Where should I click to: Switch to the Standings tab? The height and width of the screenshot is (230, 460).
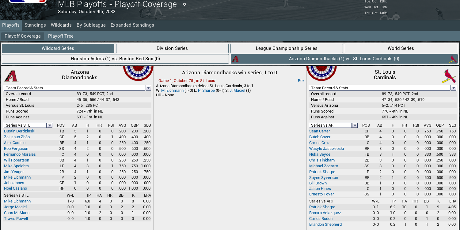point(35,25)
